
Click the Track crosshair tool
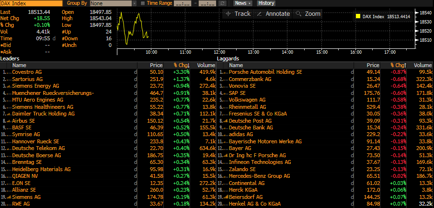point(238,14)
